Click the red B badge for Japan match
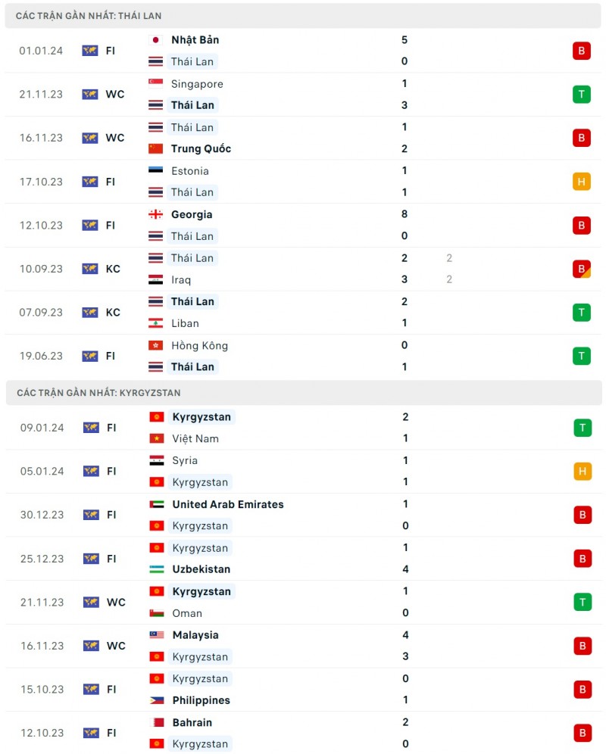 pyautogui.click(x=581, y=51)
